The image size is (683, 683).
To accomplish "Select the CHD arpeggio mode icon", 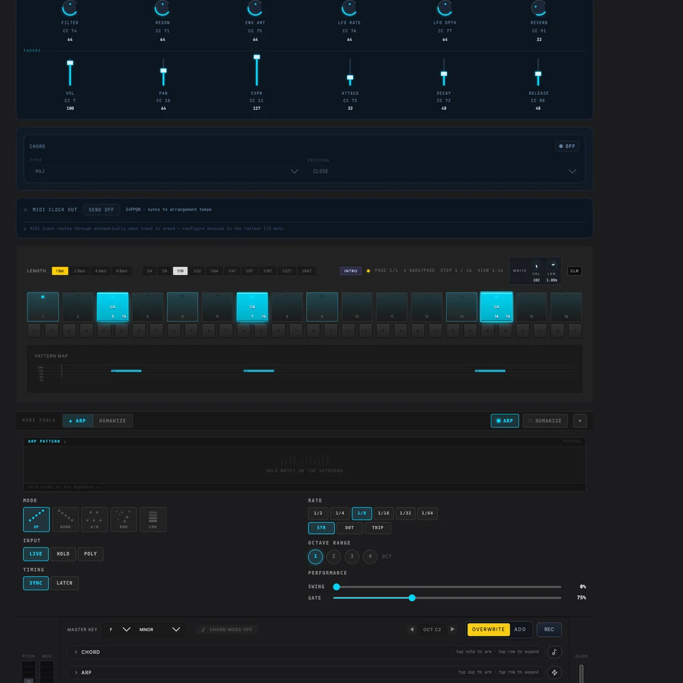I will coord(153,519).
